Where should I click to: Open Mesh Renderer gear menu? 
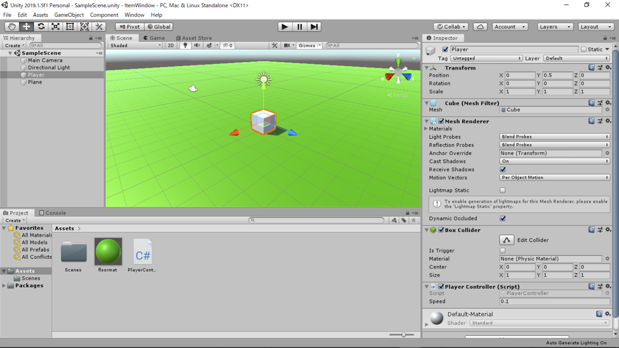(608, 121)
